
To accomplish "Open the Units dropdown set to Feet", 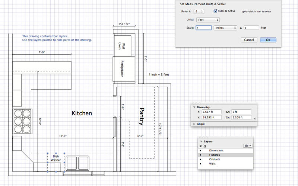I will point(207,19).
